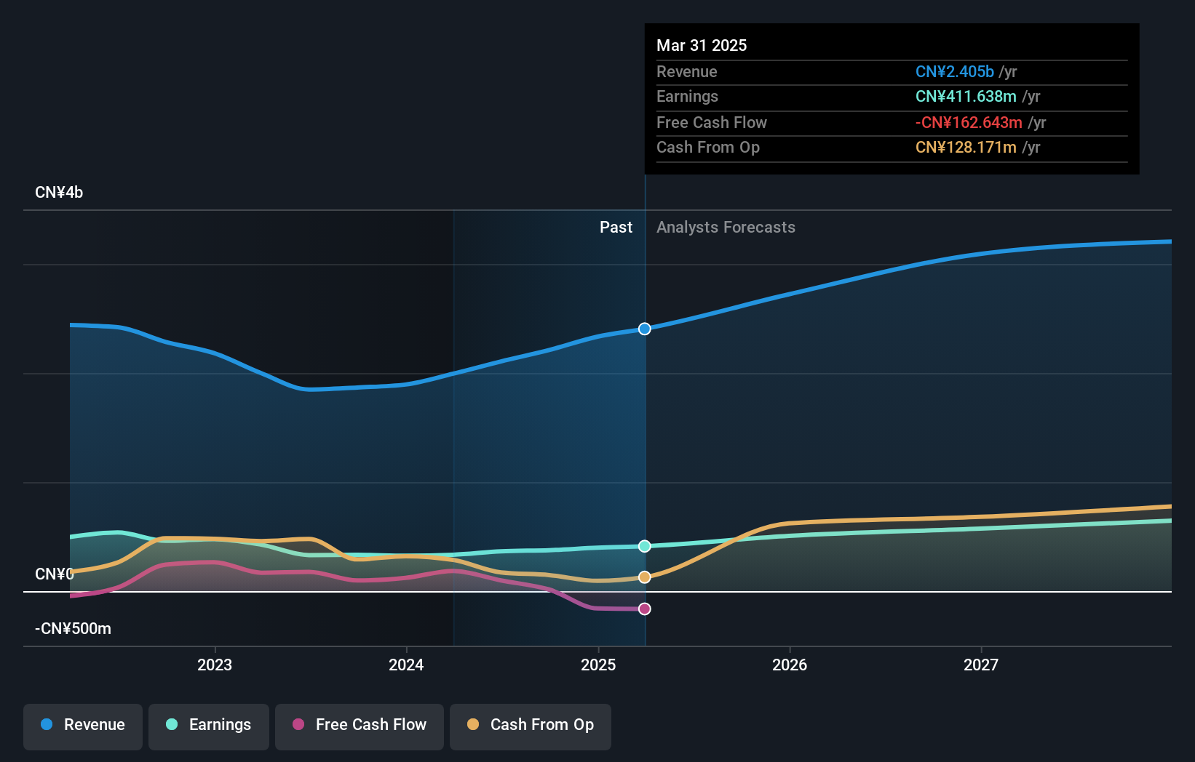The image size is (1195, 762).
Task: Toggle the Cash From Op legend button
Action: [x=531, y=726]
